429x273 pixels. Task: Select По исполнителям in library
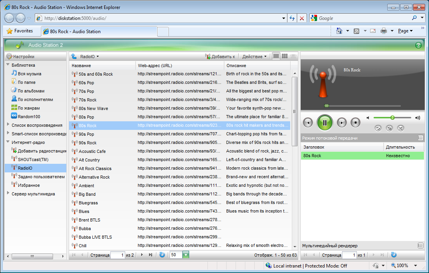tap(32, 99)
